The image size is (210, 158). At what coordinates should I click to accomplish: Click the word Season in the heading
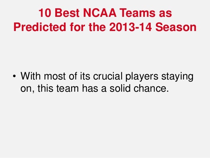176,27
